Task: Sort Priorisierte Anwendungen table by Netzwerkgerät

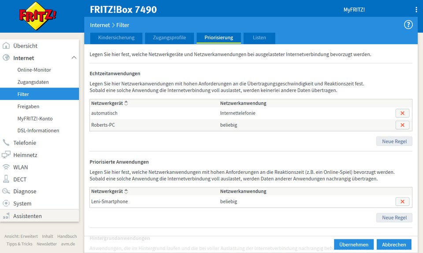Action: (x=126, y=191)
